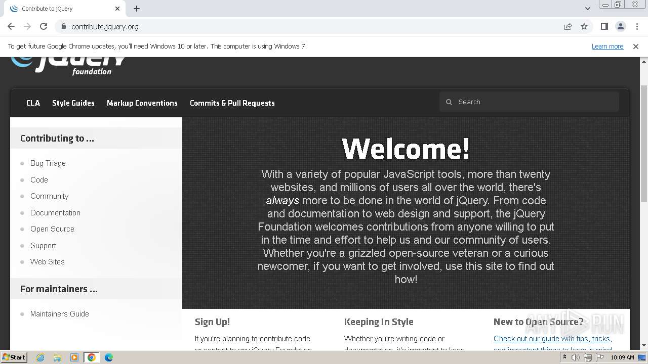Open the Web Sites sidebar link
Image resolution: width=648 pixels, height=364 pixels.
[48, 262]
